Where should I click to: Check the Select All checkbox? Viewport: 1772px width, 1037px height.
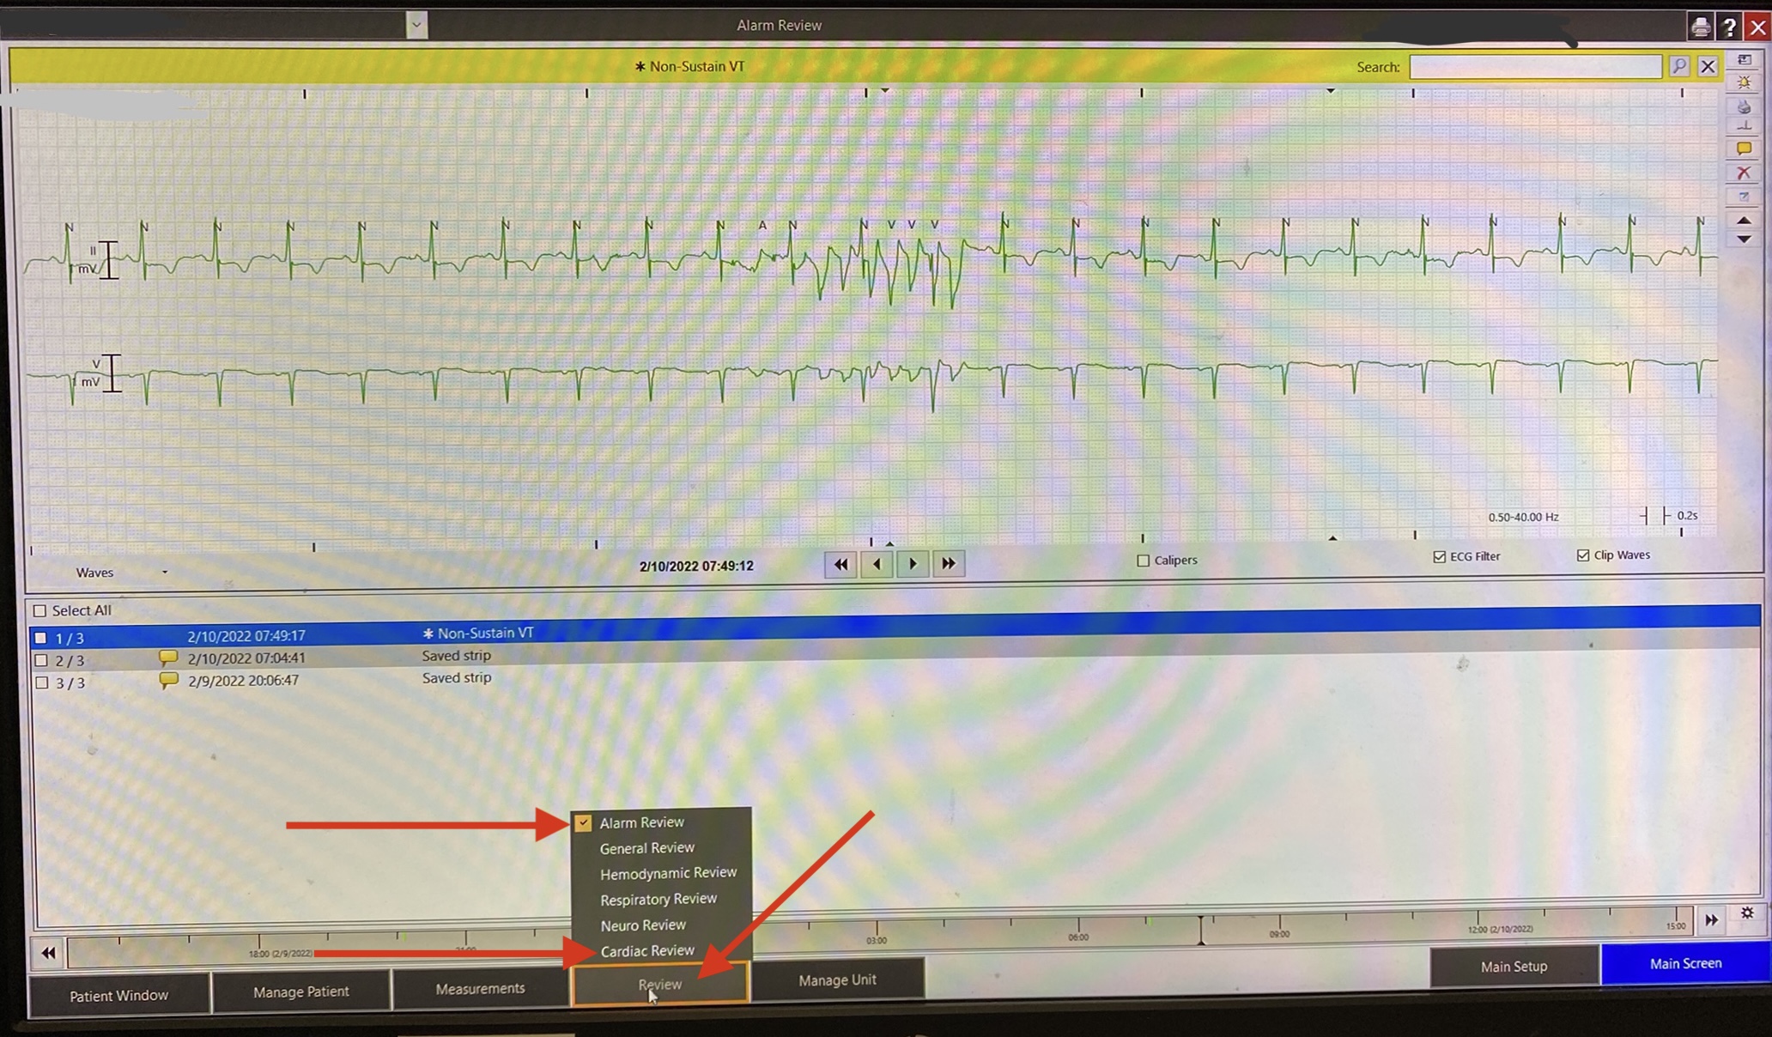tap(39, 610)
